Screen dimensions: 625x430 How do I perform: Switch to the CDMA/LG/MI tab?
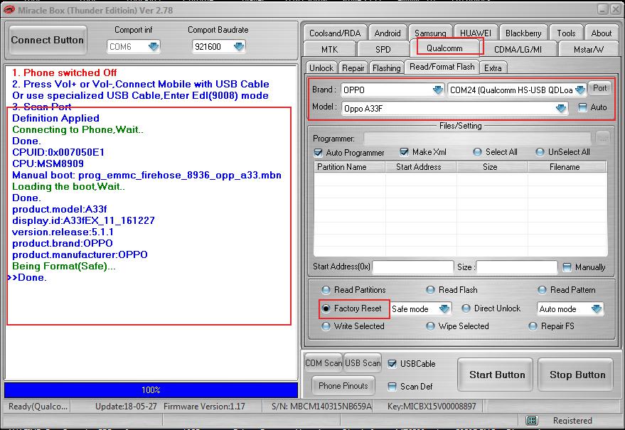click(518, 49)
